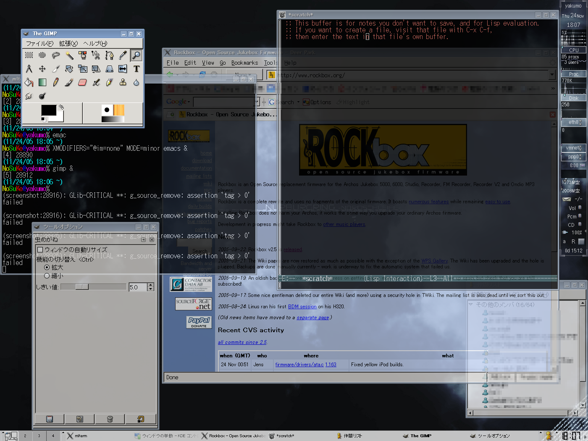Open the browser View menu

click(x=208, y=63)
